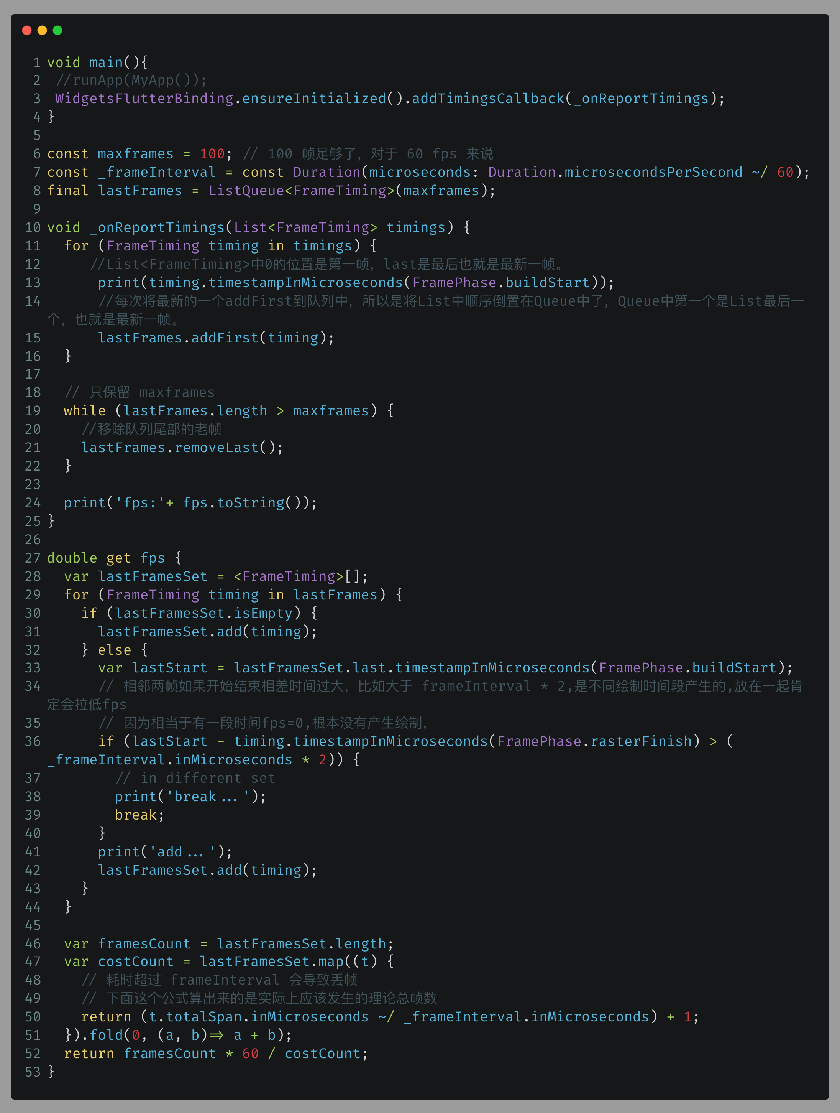Click the 'fps:' string literal on line 24
Viewport: 840px width, 1113px height.
point(140,503)
